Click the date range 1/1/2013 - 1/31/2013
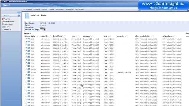The width and height of the screenshot is (189, 106). pyautogui.click(x=47, y=23)
